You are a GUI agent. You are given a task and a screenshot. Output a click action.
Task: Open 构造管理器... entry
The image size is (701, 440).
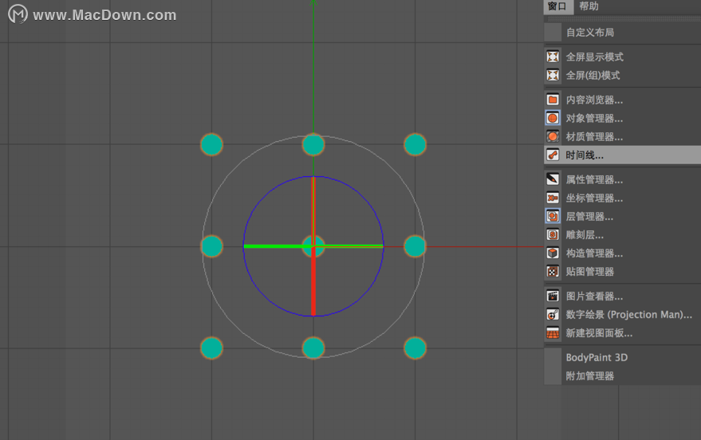point(594,253)
